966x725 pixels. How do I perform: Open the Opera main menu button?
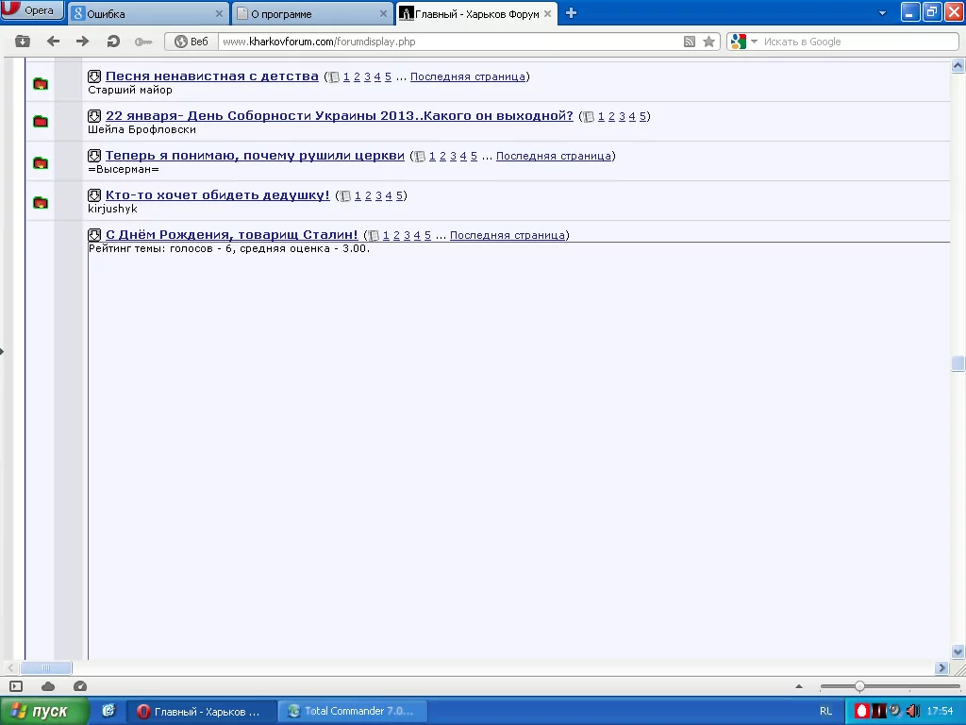[x=32, y=9]
